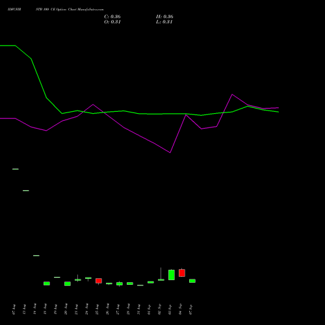Click the green candle above 20 Aug
Viewport: 325px width, 325px height.
[x=68, y=284]
